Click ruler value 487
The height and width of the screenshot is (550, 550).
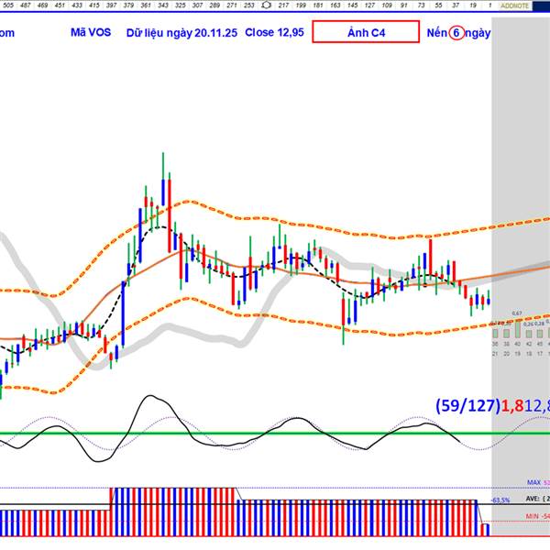[26, 5]
